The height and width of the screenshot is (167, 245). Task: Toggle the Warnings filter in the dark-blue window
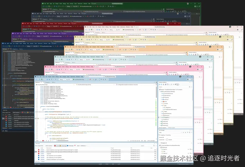(x=31, y=112)
